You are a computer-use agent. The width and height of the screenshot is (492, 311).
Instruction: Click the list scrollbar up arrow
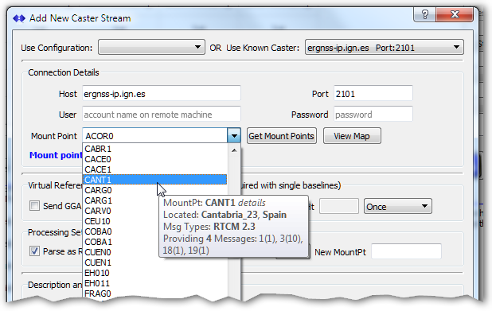(234, 150)
